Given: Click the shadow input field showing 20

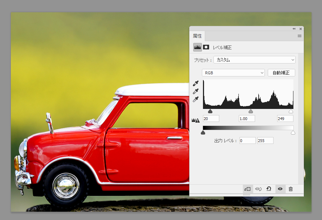Looking at the screenshot, I should click(211, 119).
